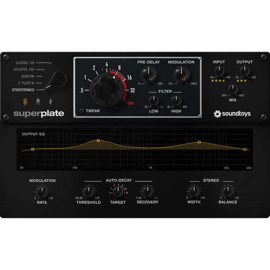Click the 32 mark on decay dial
The width and height of the screenshot is (270, 270).
point(132,90)
